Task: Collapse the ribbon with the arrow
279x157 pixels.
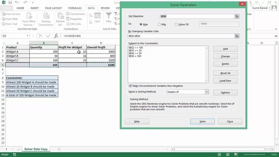Action: point(276,29)
